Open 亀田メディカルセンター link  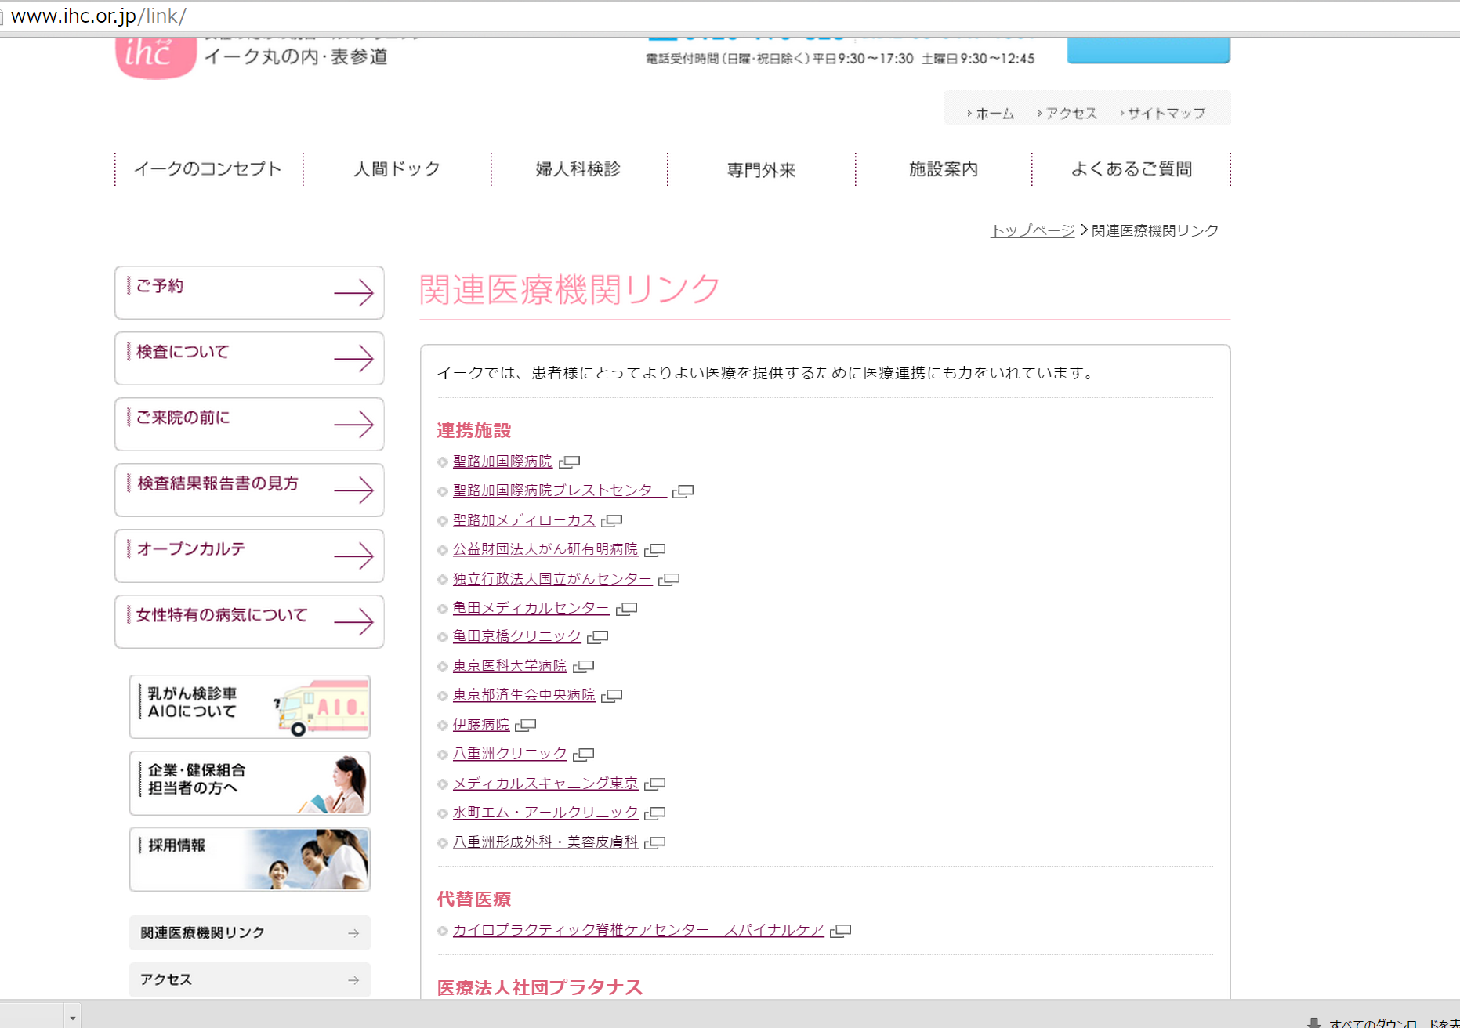click(x=531, y=608)
